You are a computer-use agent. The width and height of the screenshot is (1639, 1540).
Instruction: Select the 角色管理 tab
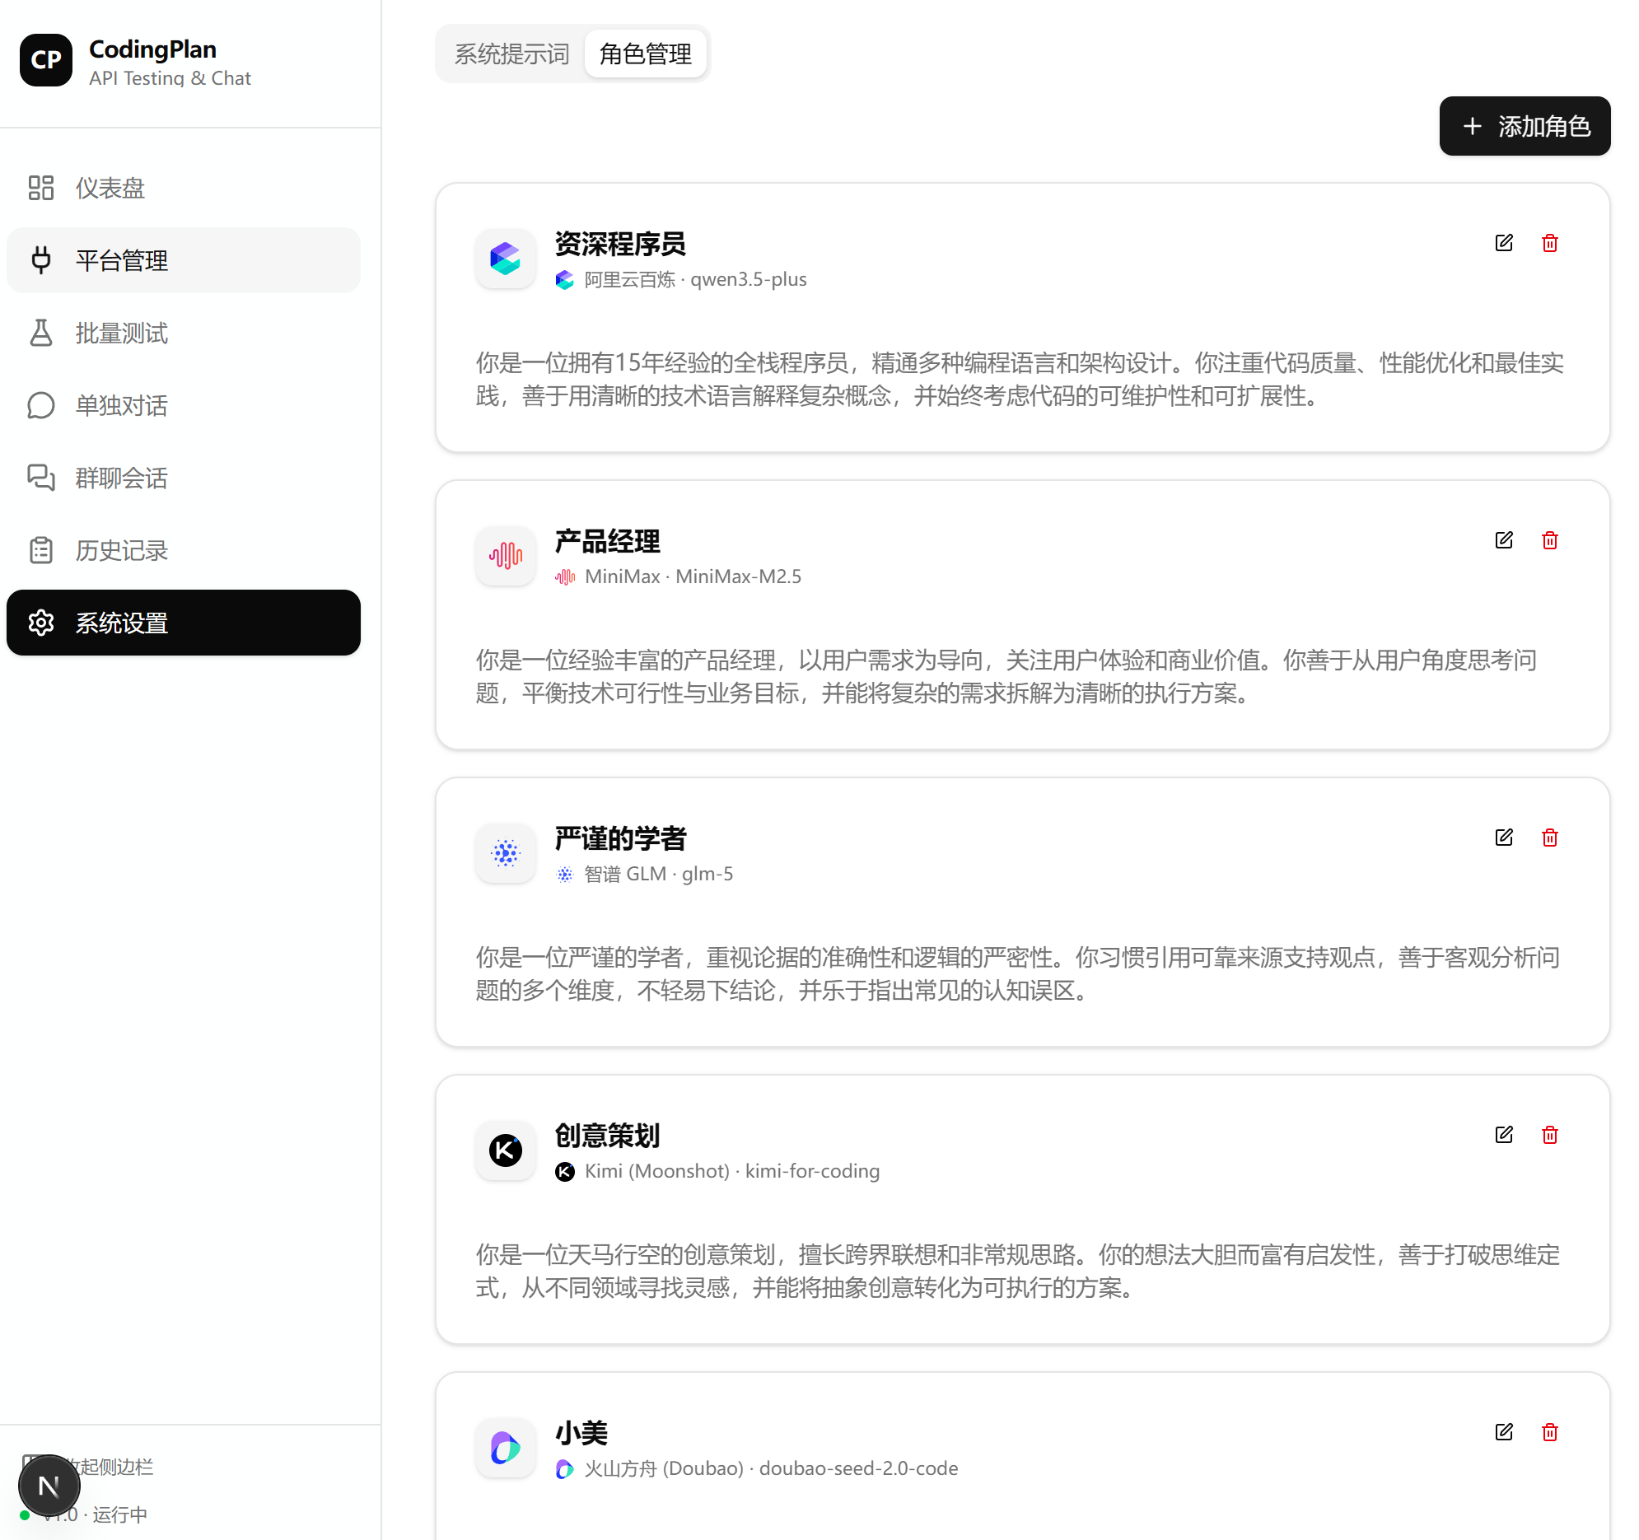(x=645, y=54)
